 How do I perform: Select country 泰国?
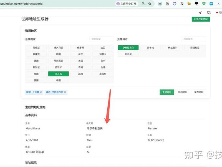(x=36, y=74)
